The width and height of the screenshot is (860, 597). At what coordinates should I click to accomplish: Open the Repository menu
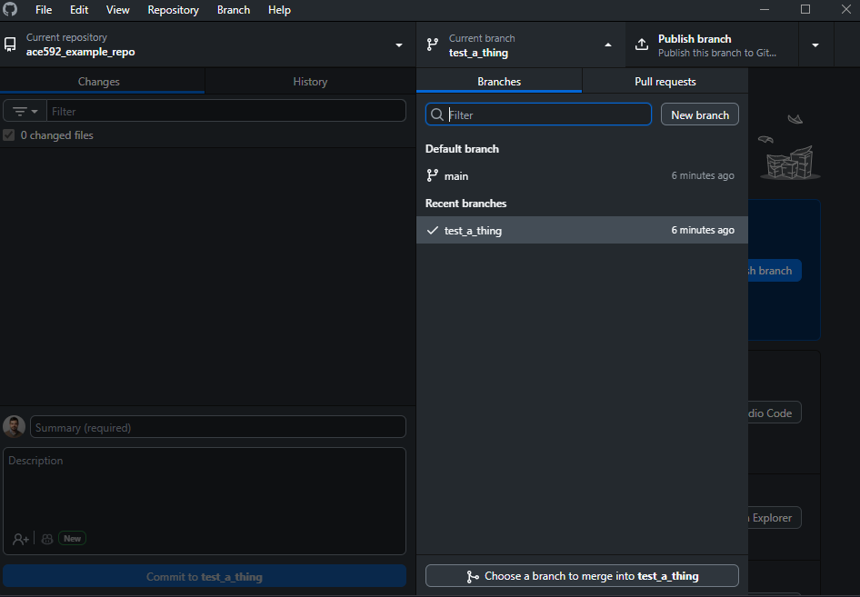click(173, 10)
